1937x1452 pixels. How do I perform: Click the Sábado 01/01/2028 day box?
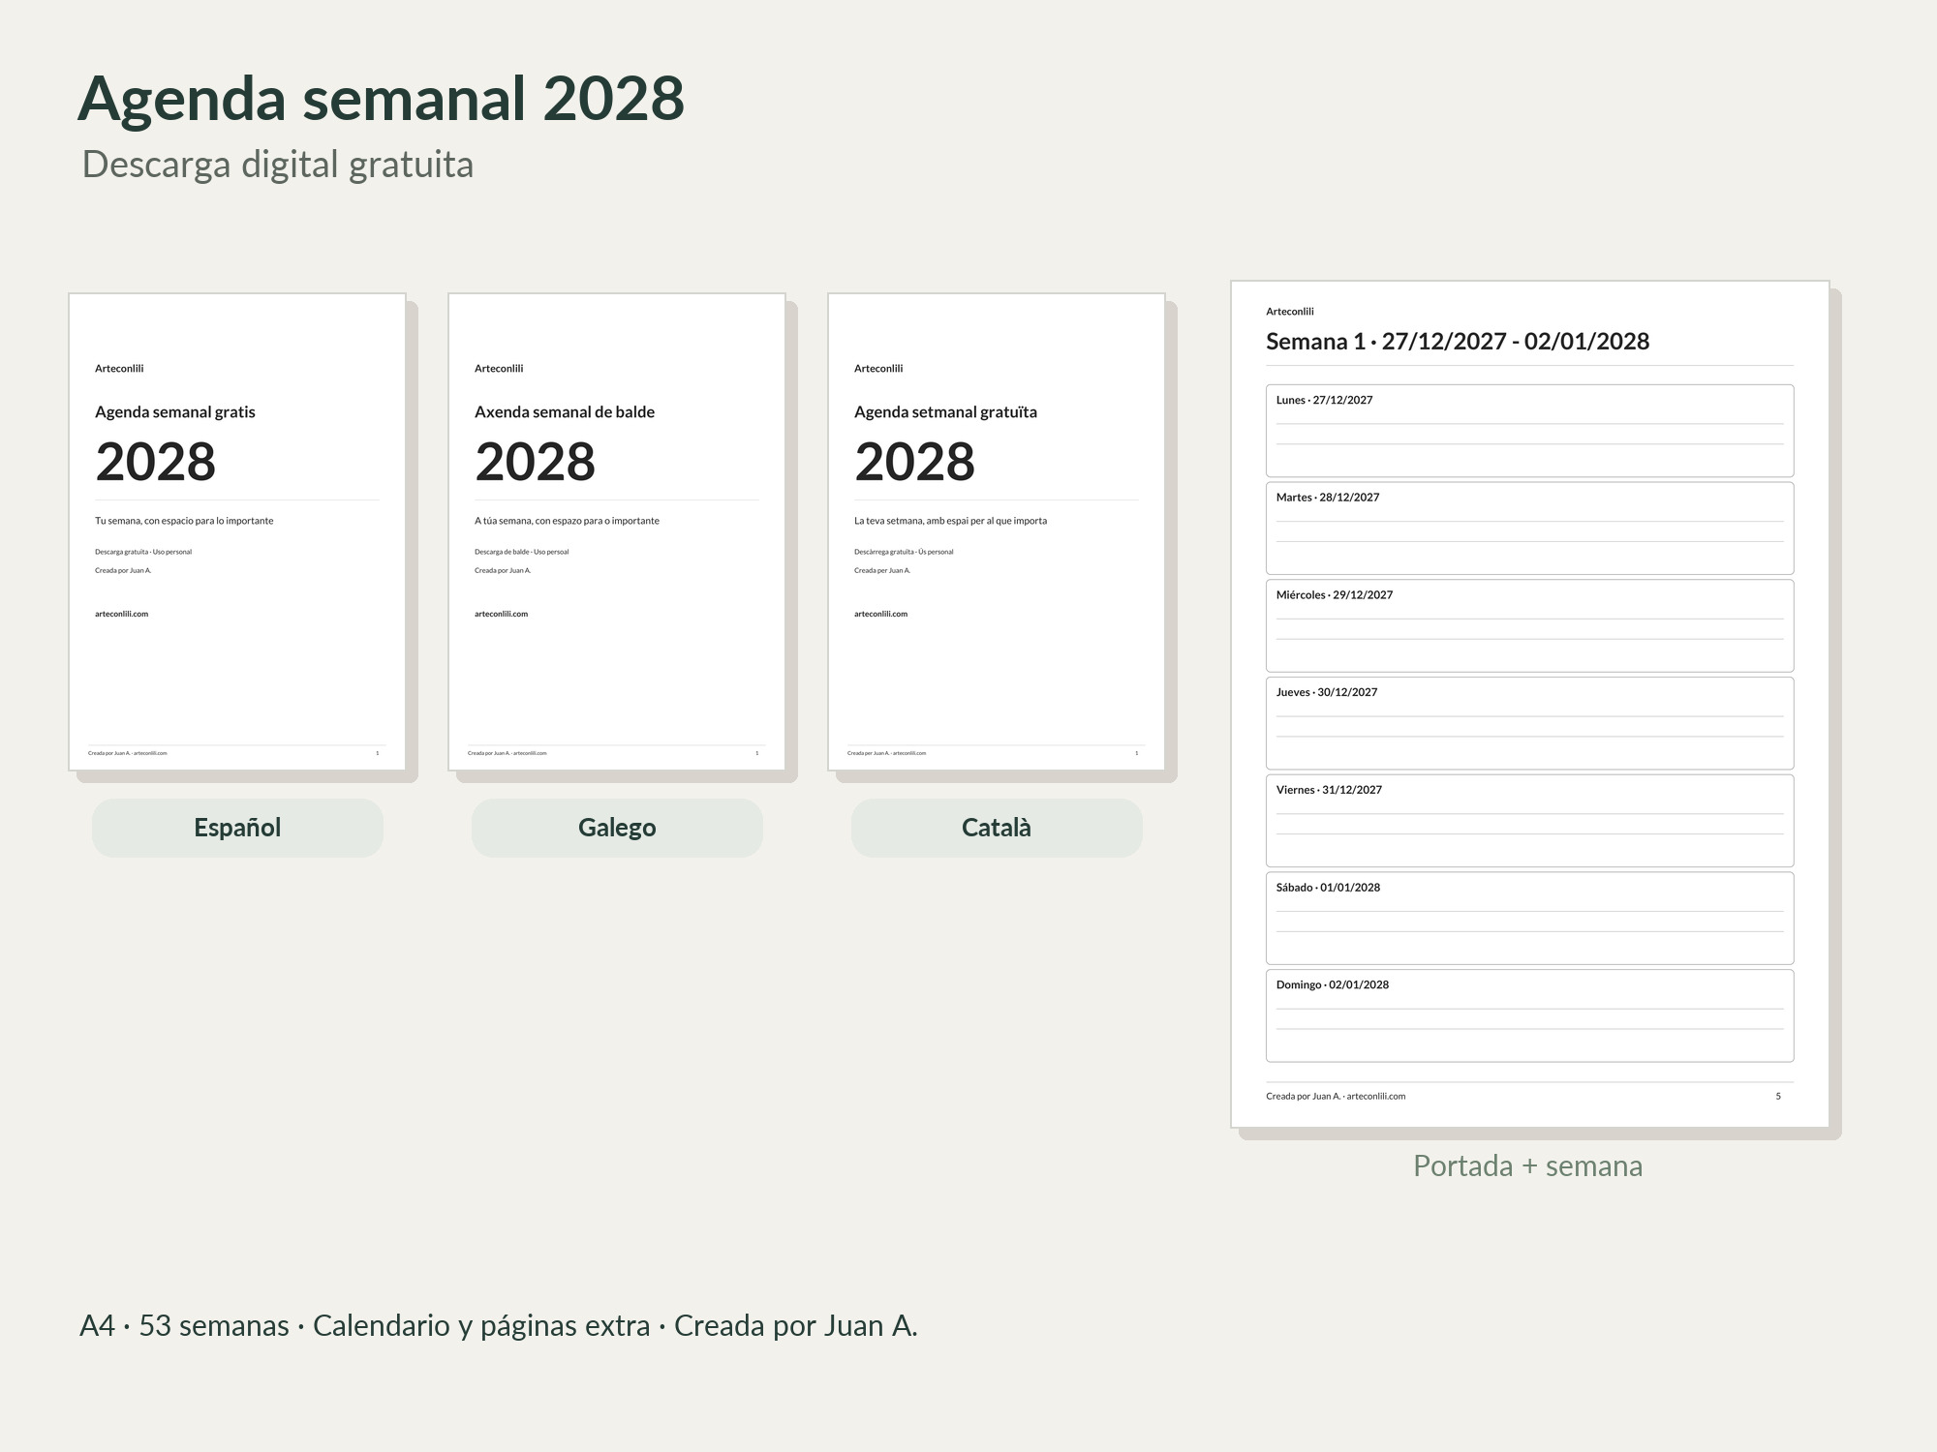coord(1529,919)
